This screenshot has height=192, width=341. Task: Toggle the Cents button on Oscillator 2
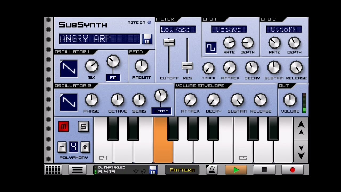[161, 111]
